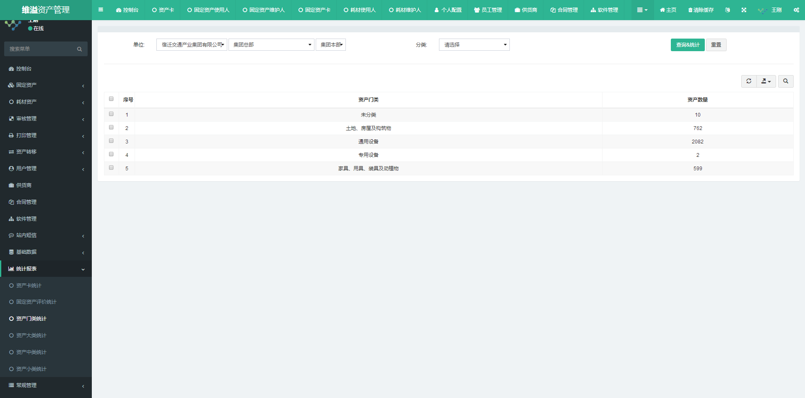The image size is (805, 398).
Task: Open the 集团总部 department dropdown
Action: pyautogui.click(x=271, y=45)
